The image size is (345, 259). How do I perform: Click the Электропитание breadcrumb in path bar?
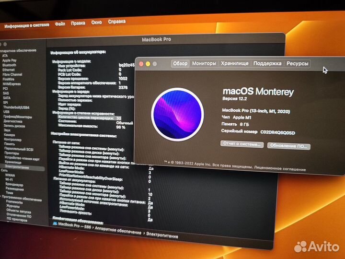tap(162, 235)
